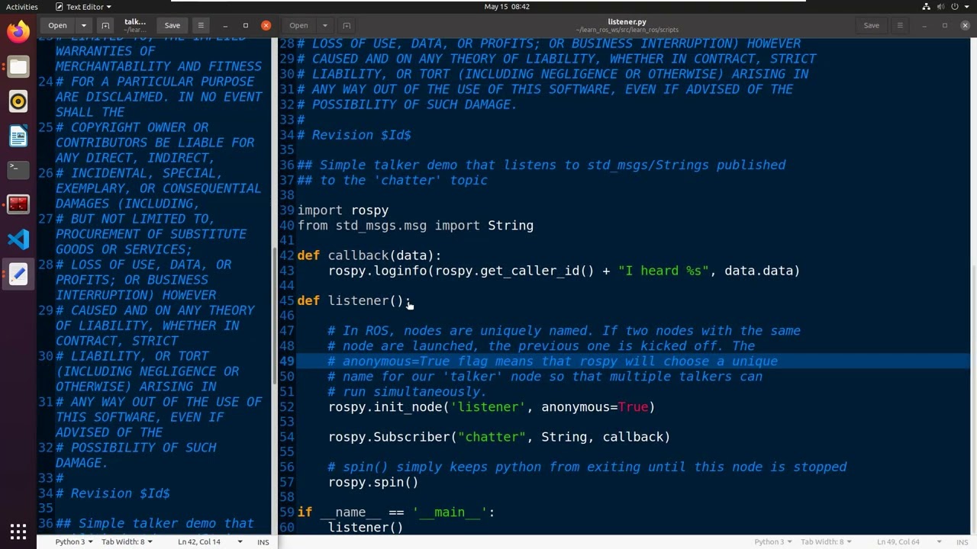Viewport: 977px width, 549px height.
Task: Launch Visual Studio Code from the dock
Action: (18, 239)
